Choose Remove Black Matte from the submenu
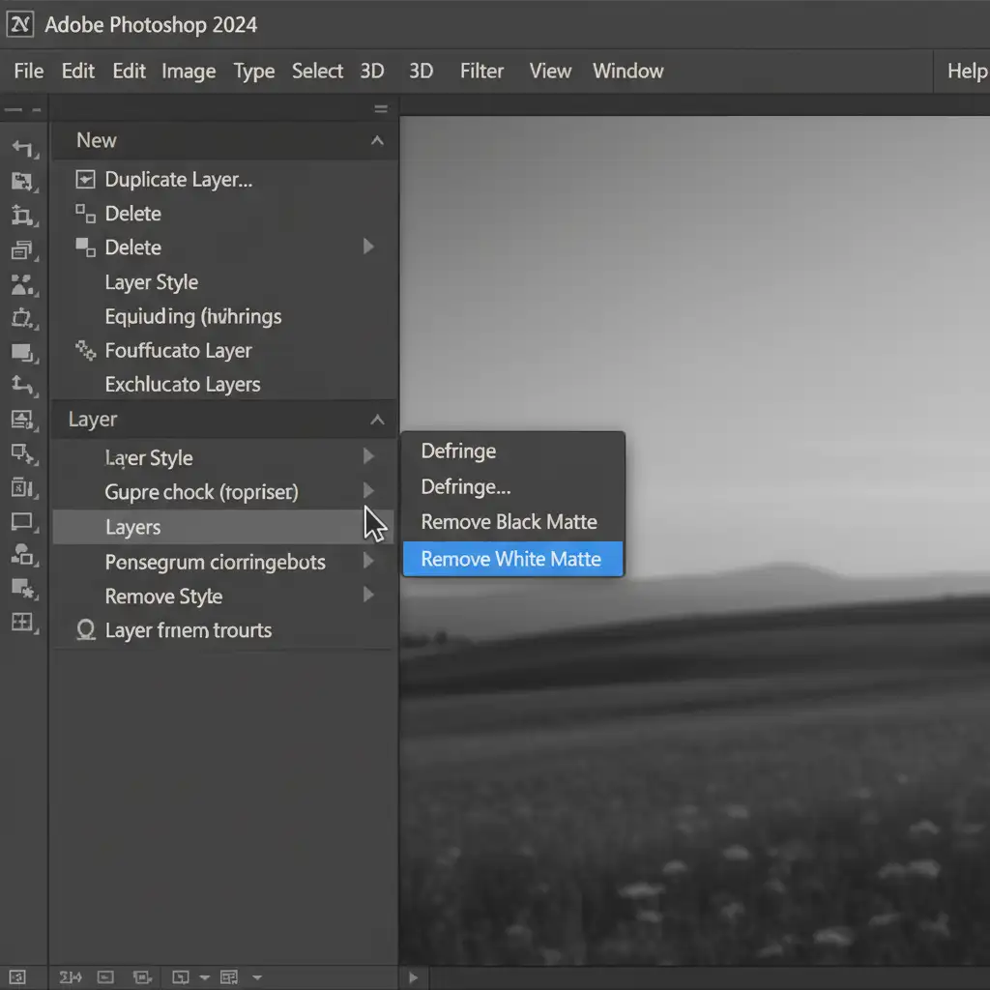 coord(510,522)
